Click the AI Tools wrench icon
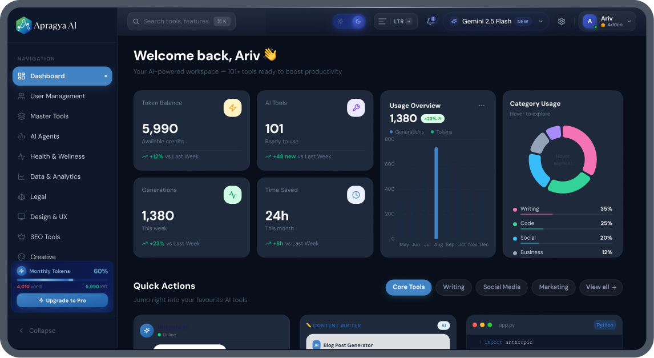 point(356,108)
